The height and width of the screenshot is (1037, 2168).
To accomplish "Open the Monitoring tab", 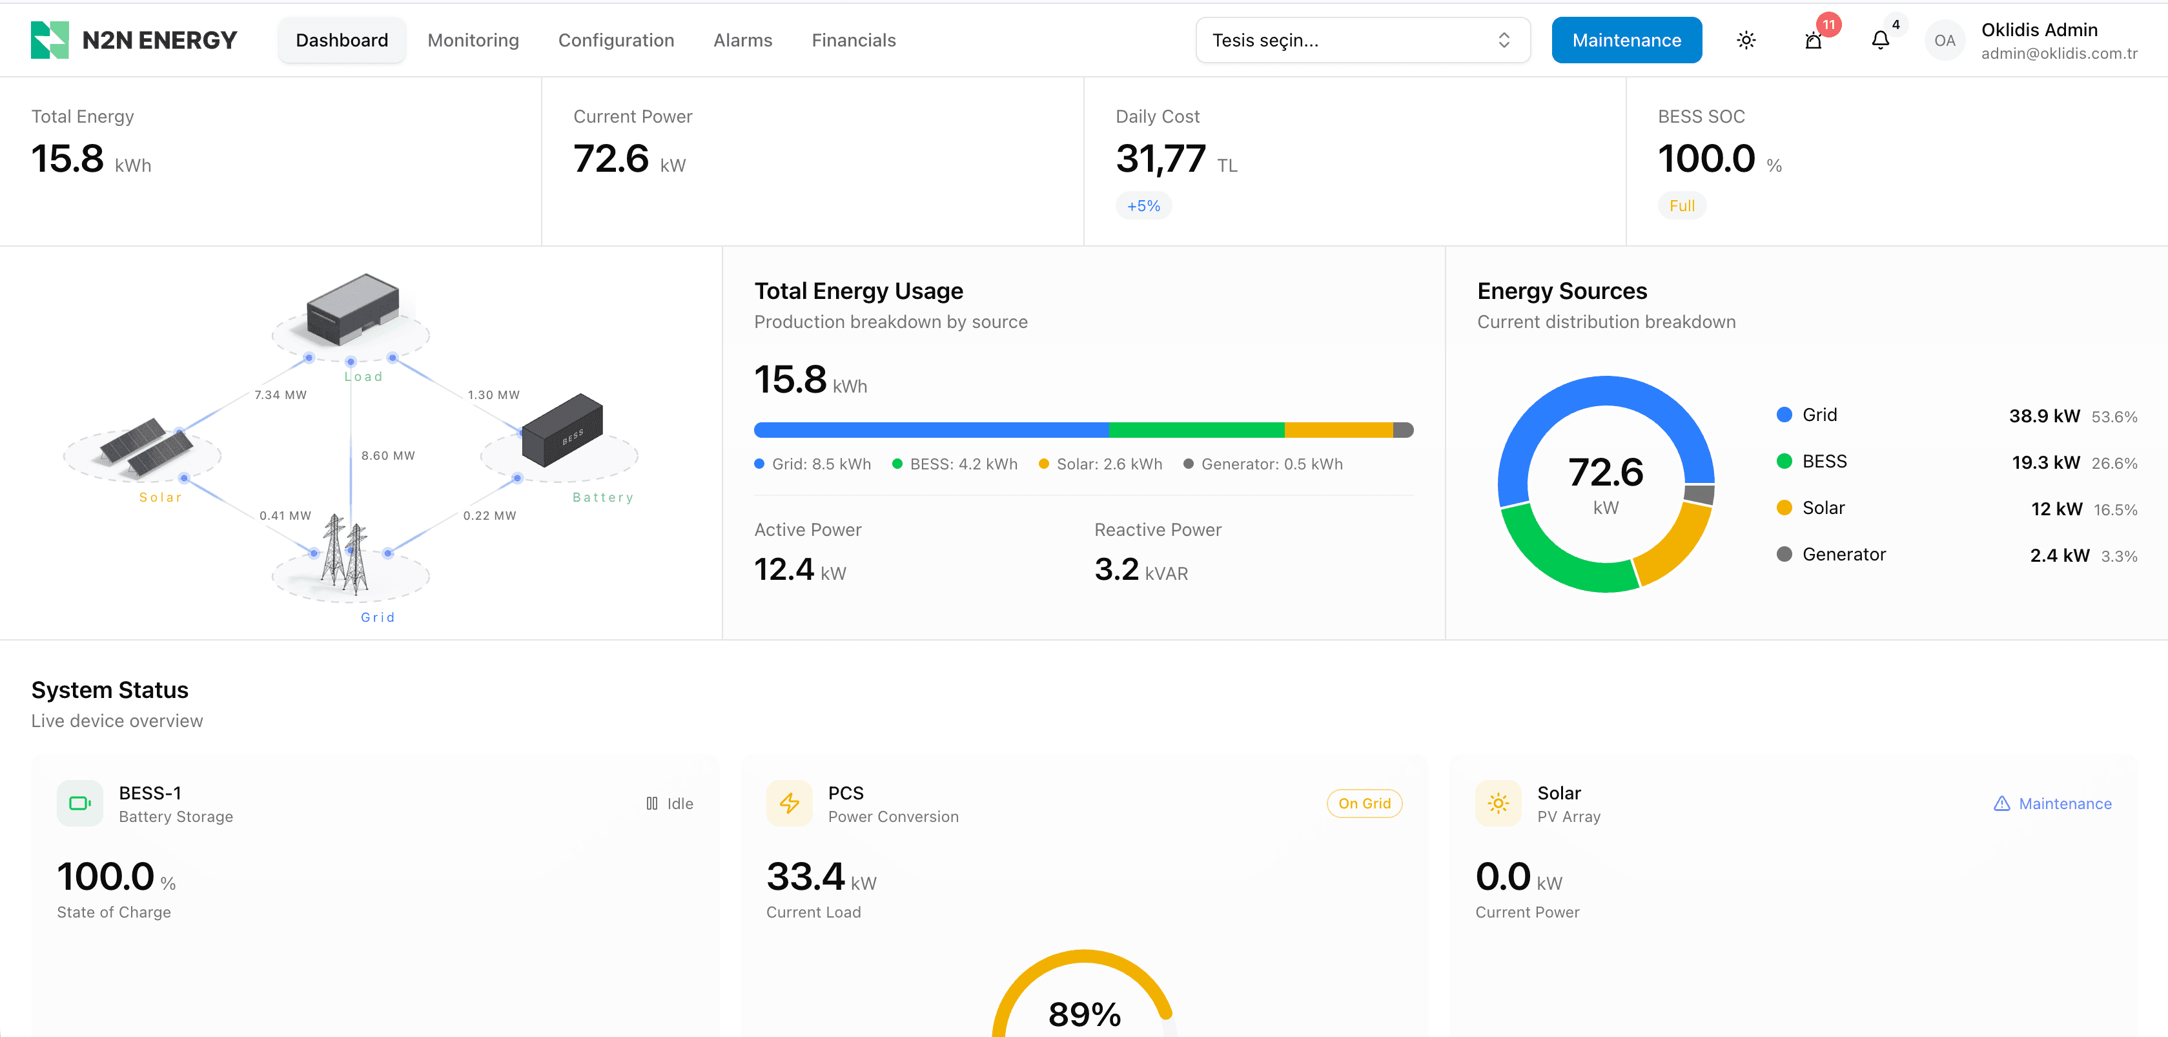I will (x=473, y=39).
